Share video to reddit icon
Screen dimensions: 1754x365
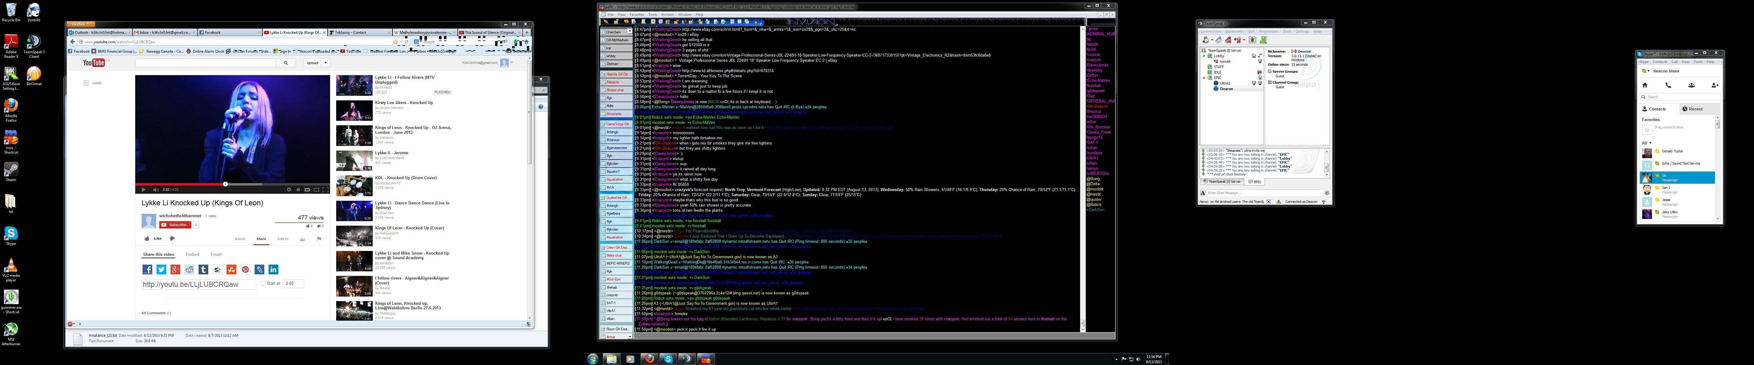coord(189,270)
